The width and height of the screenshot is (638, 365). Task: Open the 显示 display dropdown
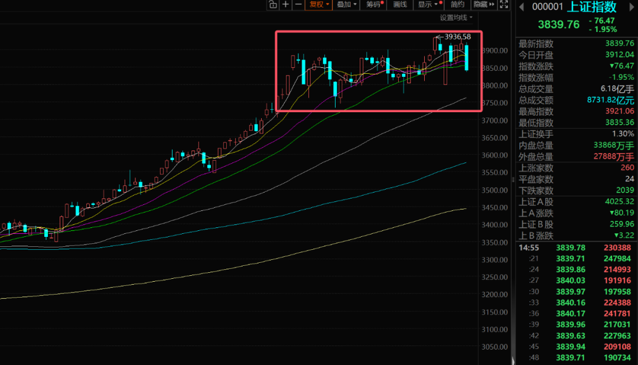[428, 5]
